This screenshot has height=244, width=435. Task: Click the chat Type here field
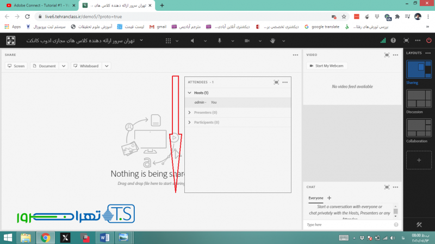click(348, 224)
